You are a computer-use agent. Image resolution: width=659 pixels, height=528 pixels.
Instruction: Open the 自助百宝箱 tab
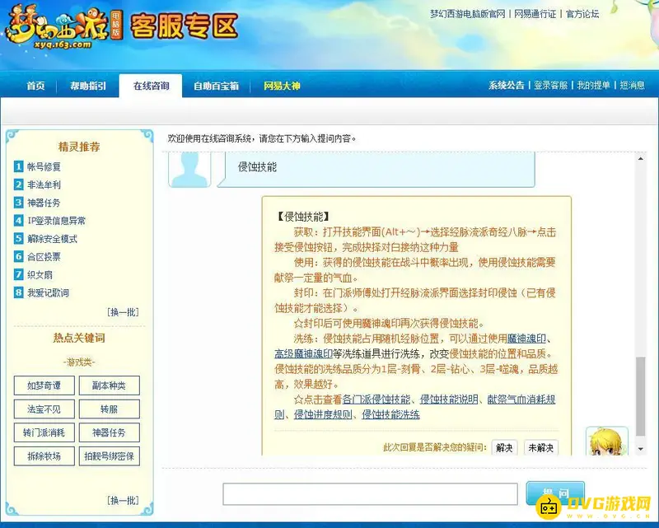coord(216,86)
